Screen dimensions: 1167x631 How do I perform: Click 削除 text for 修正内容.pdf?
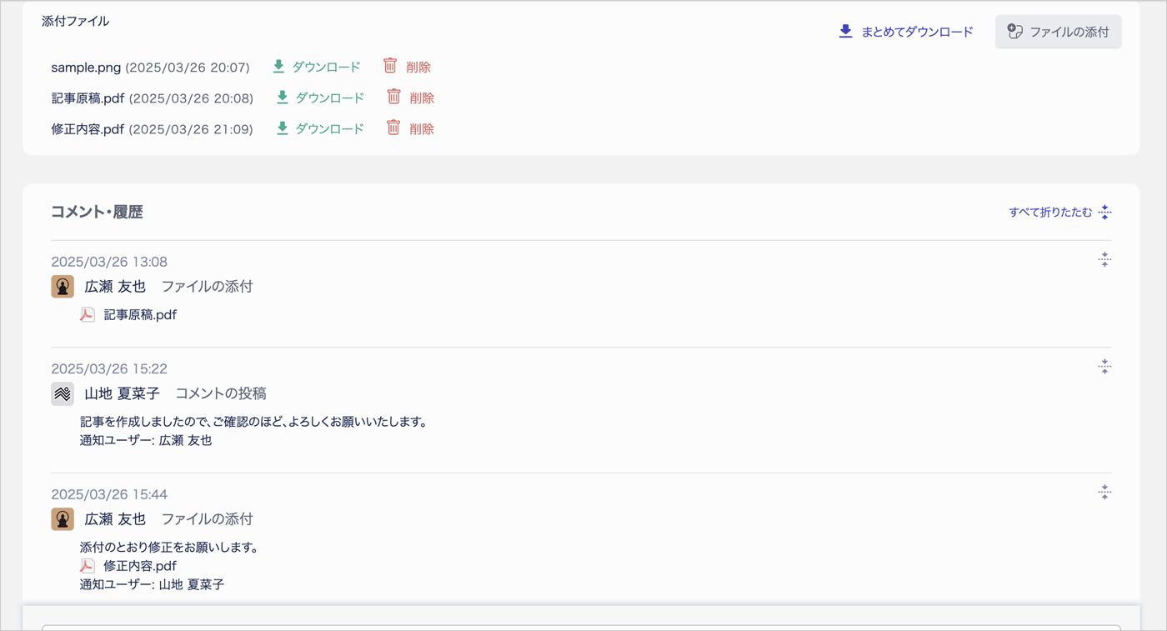click(422, 128)
